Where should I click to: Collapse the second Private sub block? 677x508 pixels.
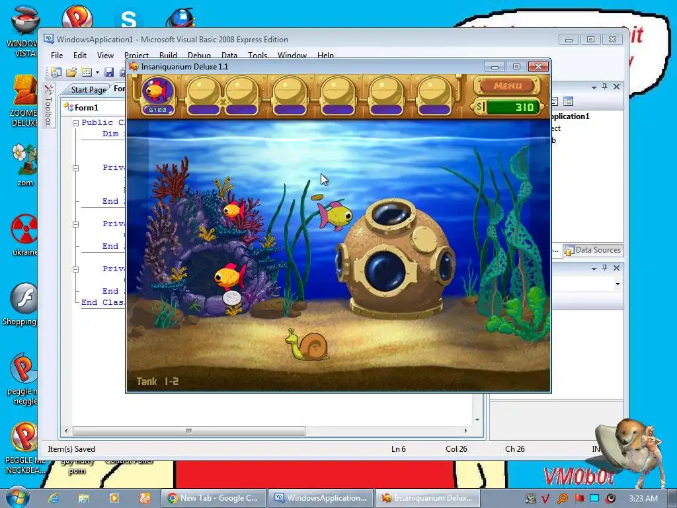click(75, 224)
